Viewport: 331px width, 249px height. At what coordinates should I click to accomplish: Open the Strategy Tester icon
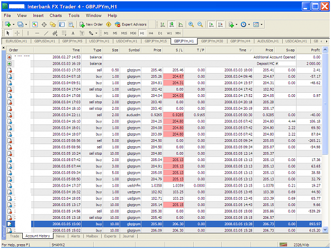71,24
